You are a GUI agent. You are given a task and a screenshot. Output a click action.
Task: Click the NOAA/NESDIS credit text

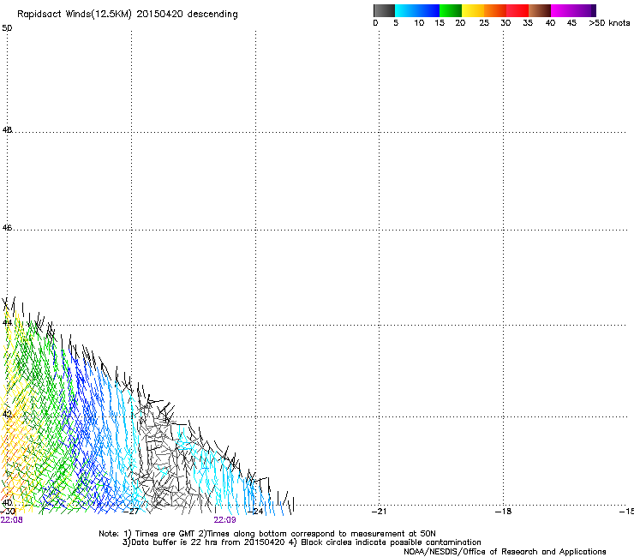[x=505, y=552]
